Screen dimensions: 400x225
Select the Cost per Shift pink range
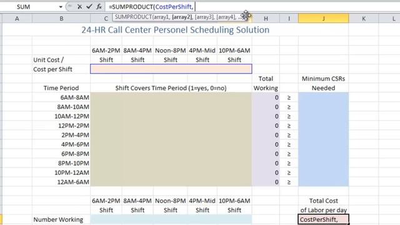pyautogui.click(x=171, y=69)
